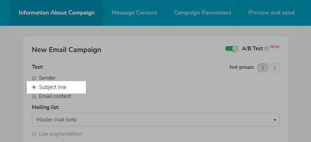Set test groups to 3
Image resolution: width=311 pixels, height=142 pixels.
click(275, 68)
